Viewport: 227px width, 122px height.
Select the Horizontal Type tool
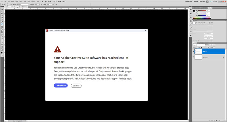click(x=2, y=40)
